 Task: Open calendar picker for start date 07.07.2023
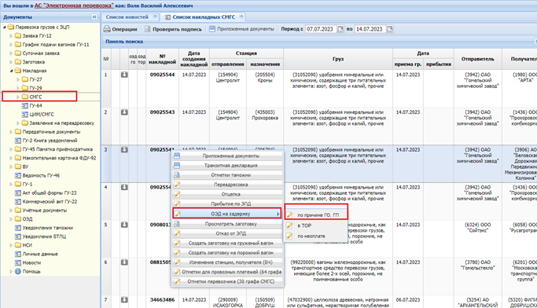pos(340,29)
